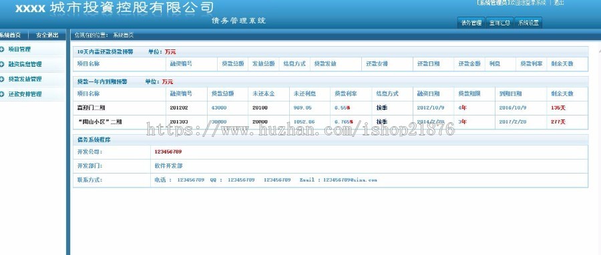This screenshot has height=255, width=601.
Task: Click loan rate 6.765%
Action: pos(344,121)
